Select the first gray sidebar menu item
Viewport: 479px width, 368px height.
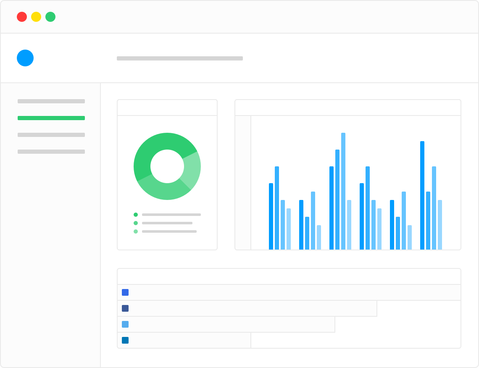tap(51, 101)
